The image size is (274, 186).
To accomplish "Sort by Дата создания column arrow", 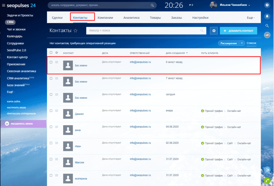I will point(187,53).
